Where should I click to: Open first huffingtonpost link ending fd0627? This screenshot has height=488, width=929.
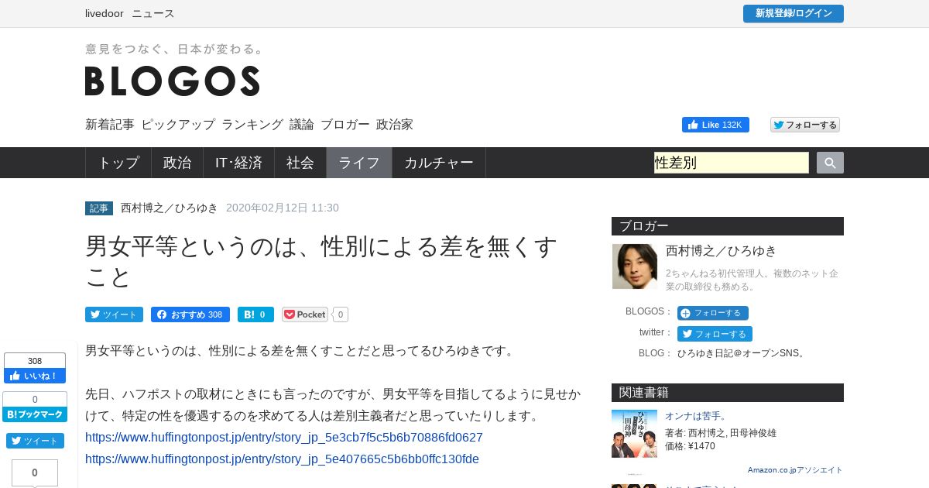[x=284, y=437]
